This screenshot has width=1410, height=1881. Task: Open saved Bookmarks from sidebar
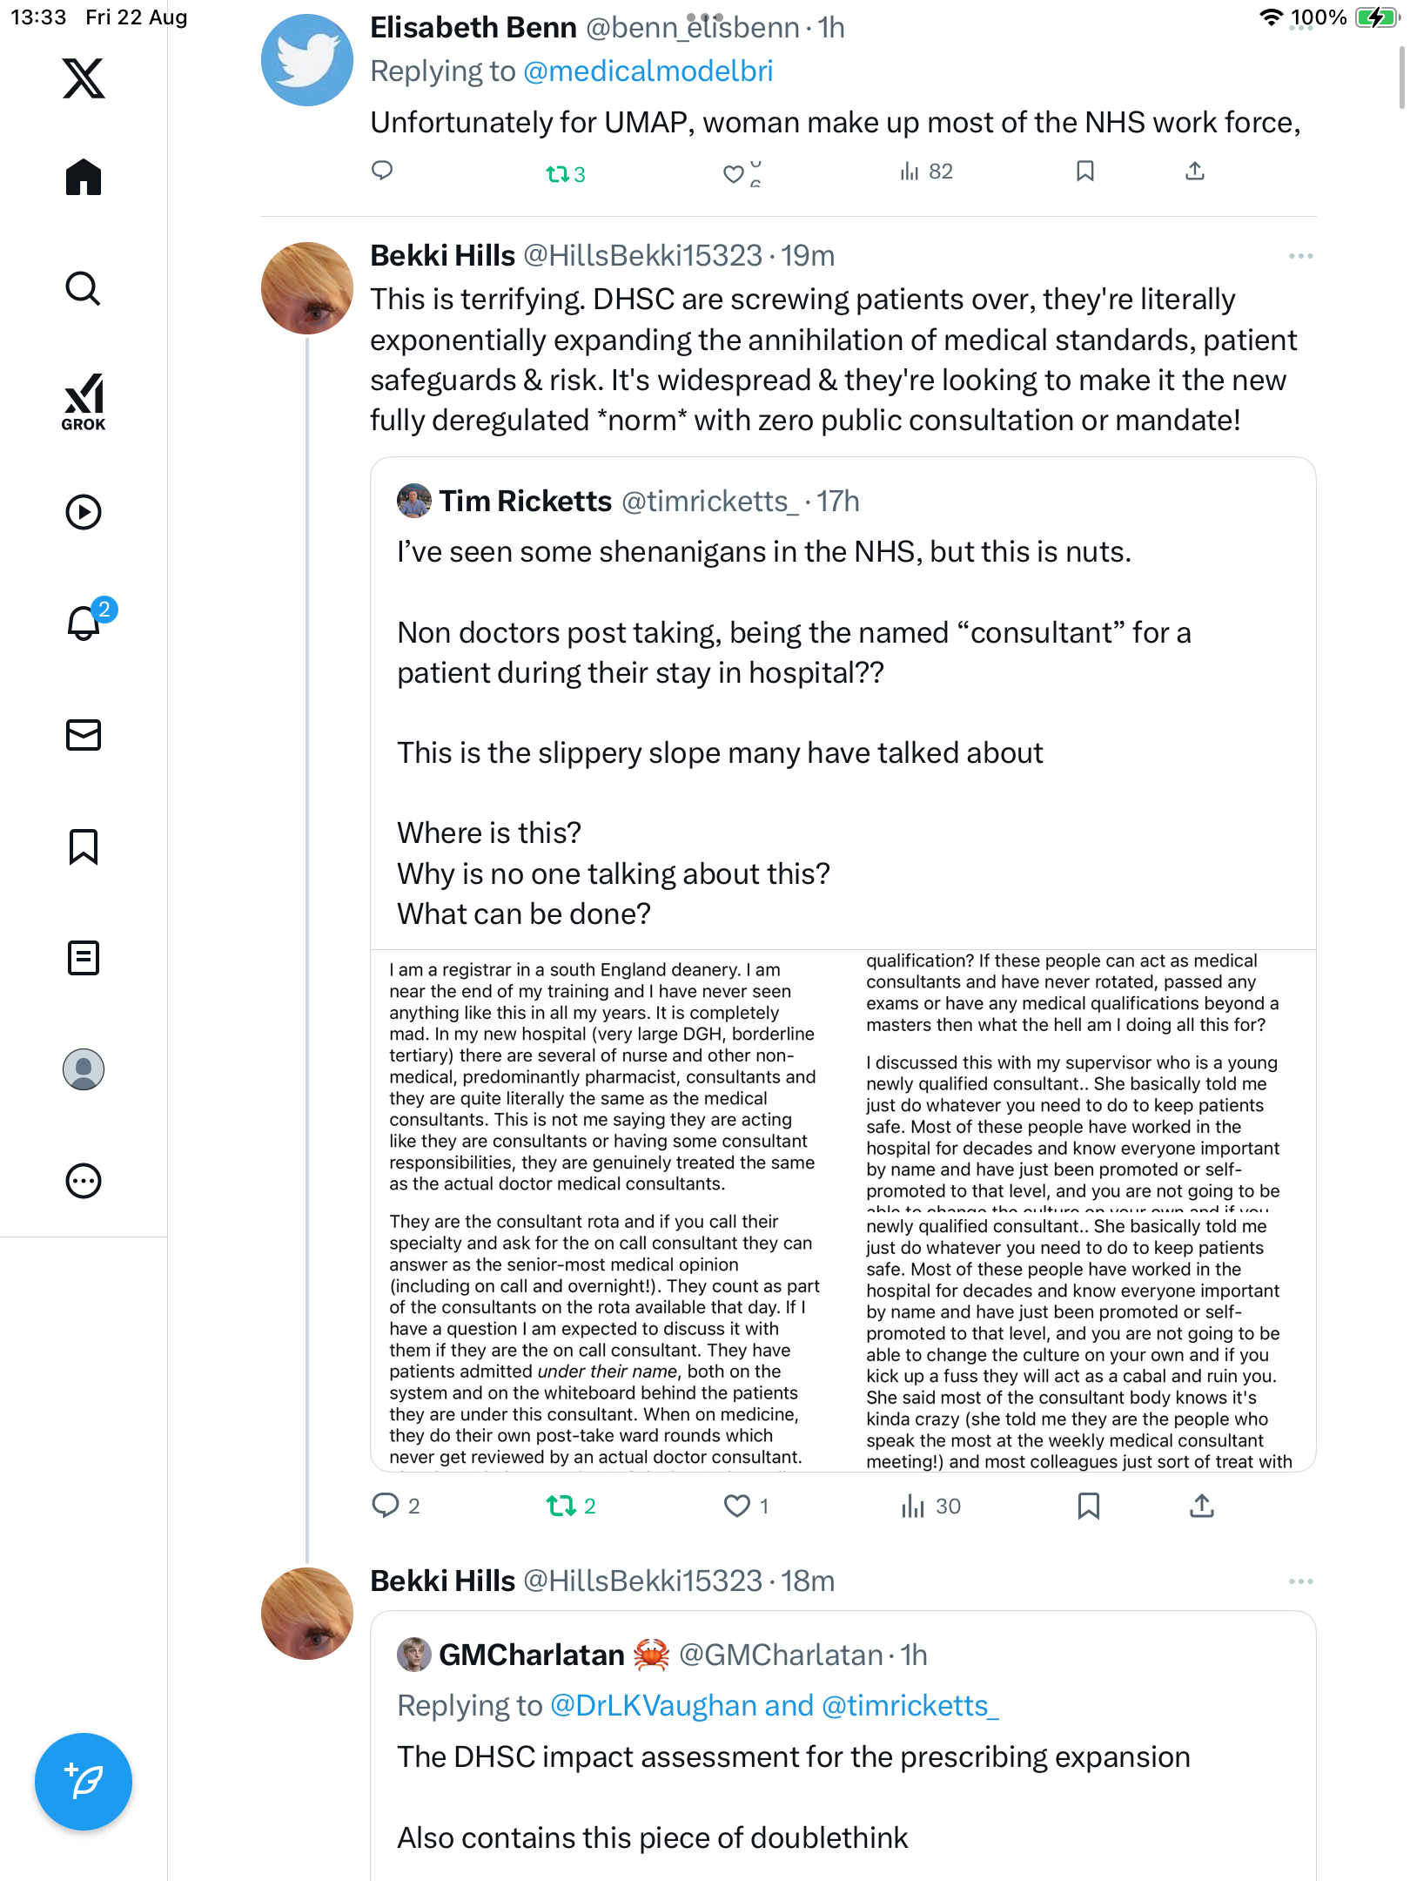[x=84, y=846]
